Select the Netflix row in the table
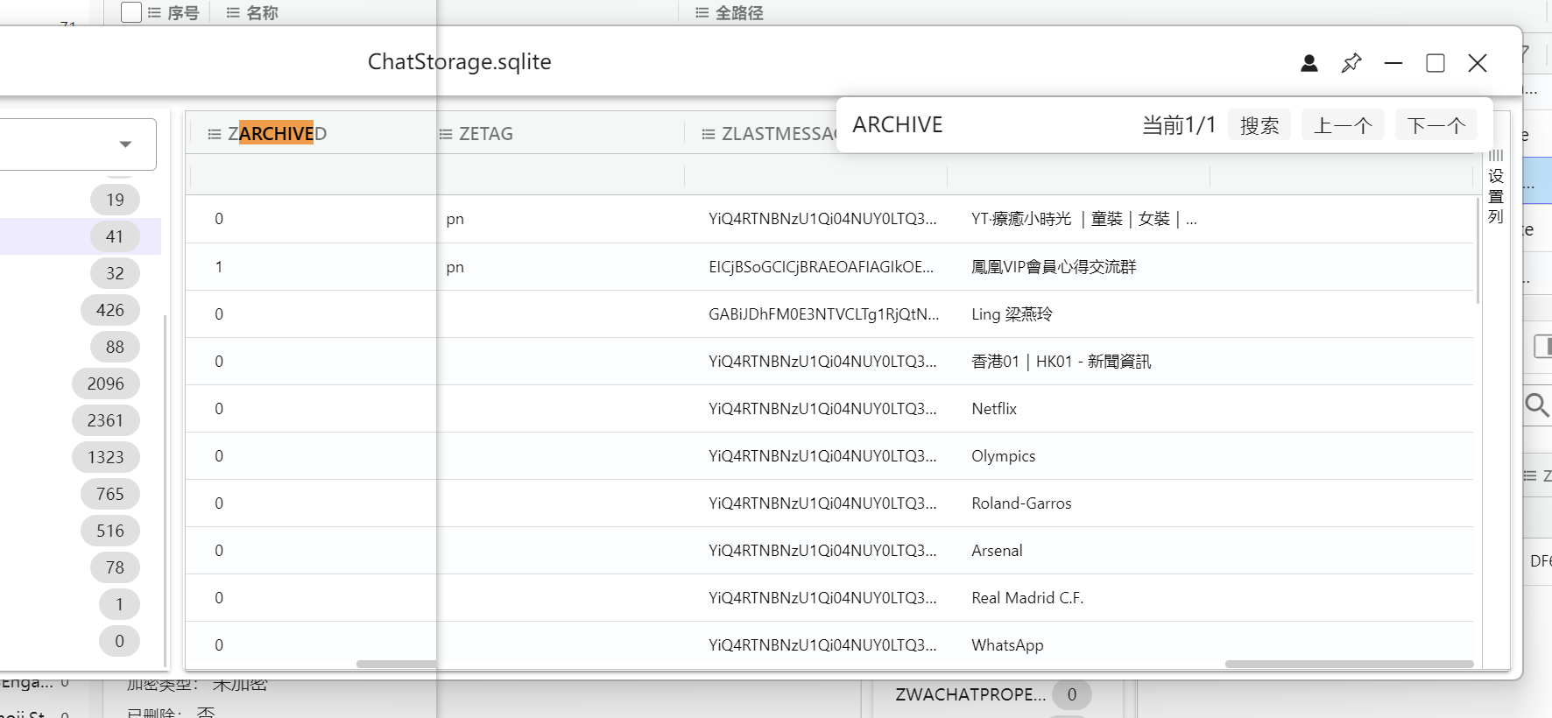 994,409
